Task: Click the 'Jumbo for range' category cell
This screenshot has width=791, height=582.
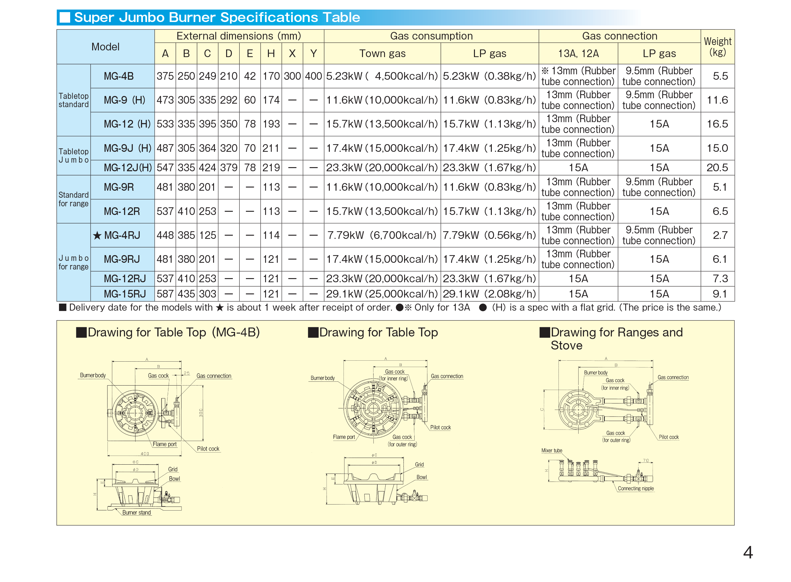Action: tap(73, 262)
